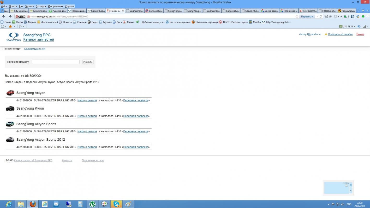The width and height of the screenshot is (370, 208).
Task: Click the black SsangYong Kyron car thumbnail
Action: point(10,108)
